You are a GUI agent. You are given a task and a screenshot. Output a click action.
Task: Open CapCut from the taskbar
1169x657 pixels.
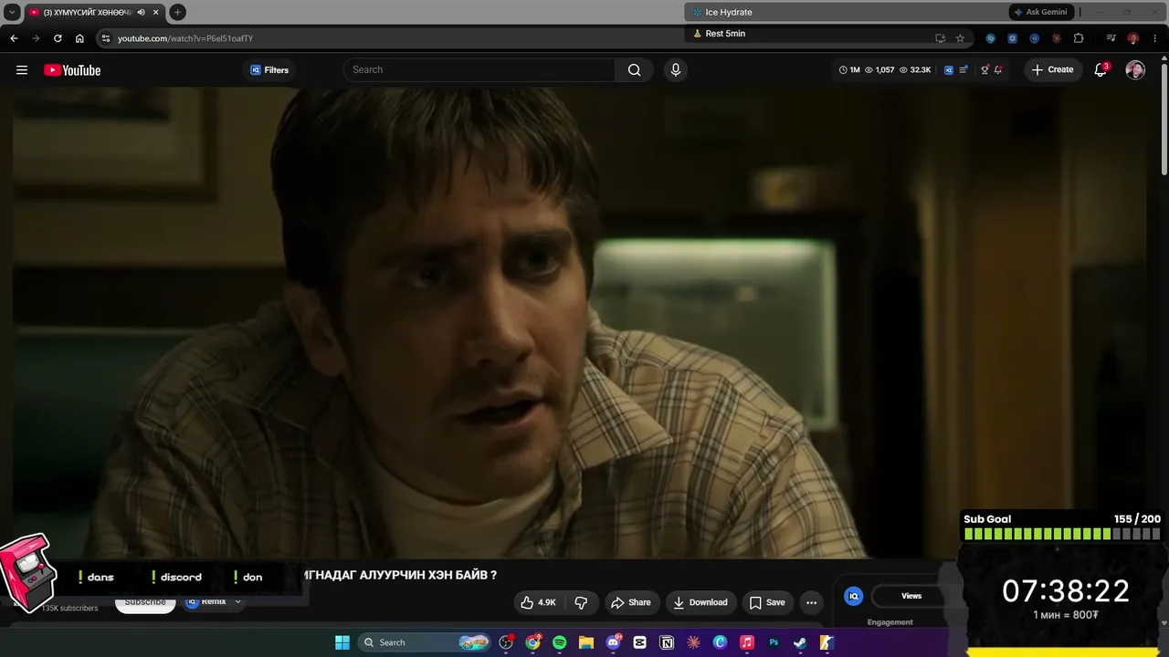639,642
